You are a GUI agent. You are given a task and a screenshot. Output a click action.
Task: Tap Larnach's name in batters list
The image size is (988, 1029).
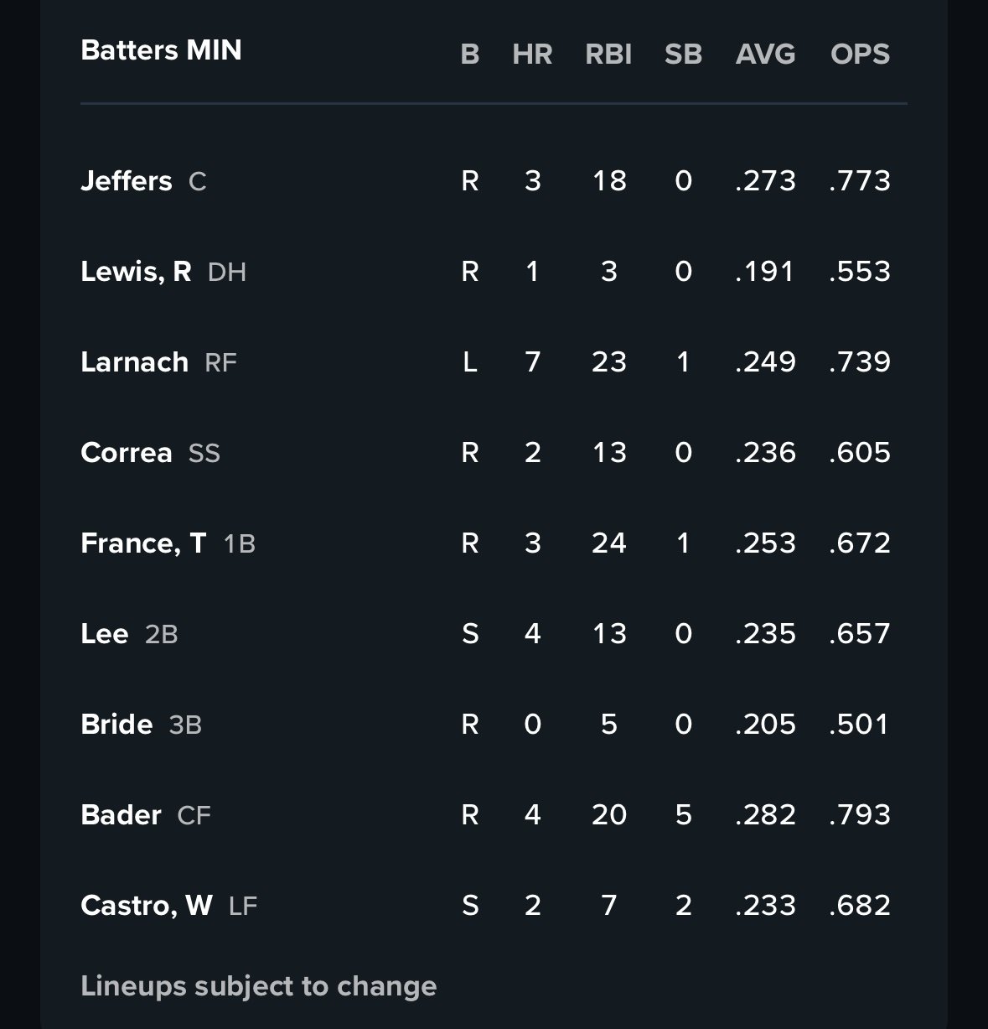[x=134, y=362]
